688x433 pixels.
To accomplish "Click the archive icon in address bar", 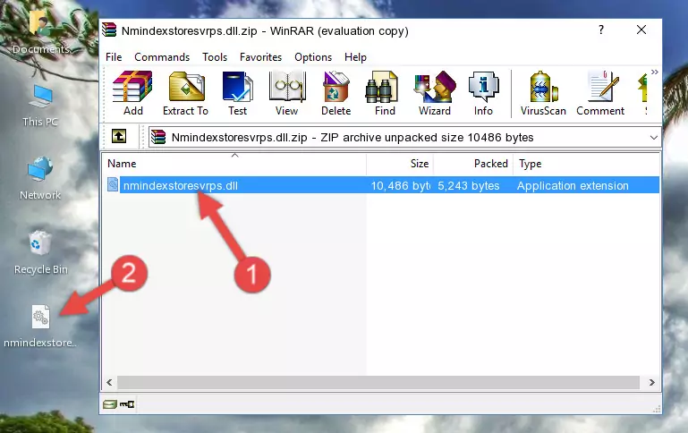I will [x=158, y=137].
